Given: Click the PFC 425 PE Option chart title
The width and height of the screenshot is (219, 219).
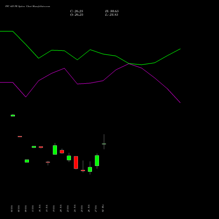Looking at the screenshot, I should click(28, 7).
